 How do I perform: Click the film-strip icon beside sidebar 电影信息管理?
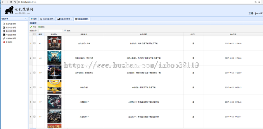(4, 31)
